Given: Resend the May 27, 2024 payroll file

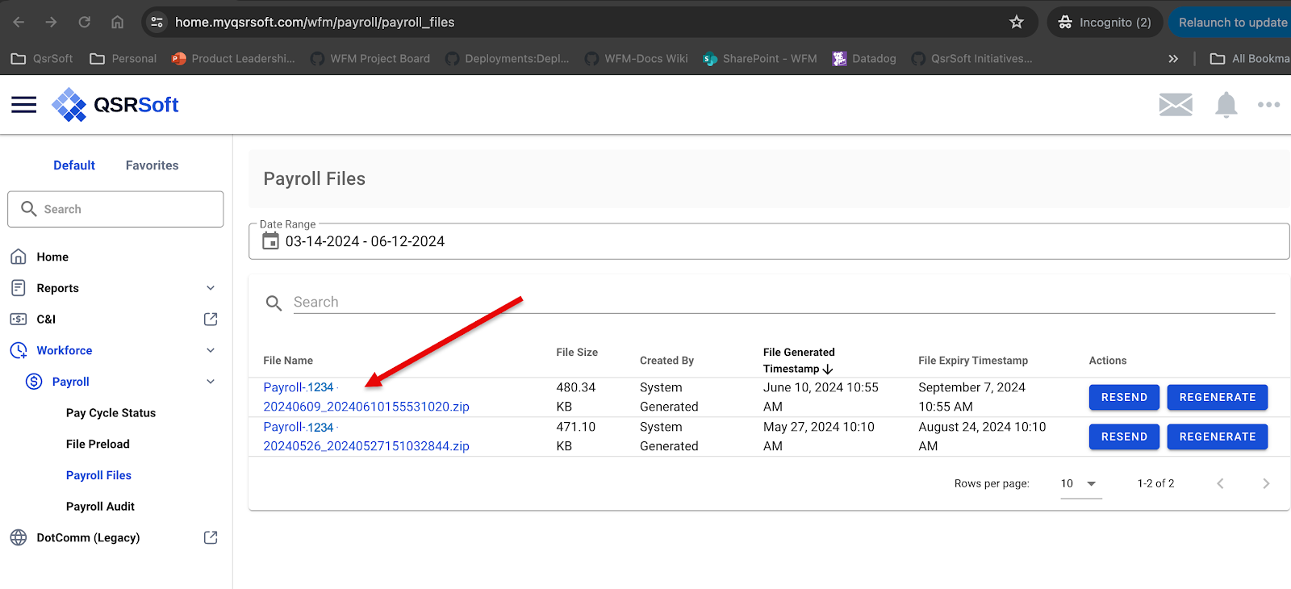Looking at the screenshot, I should 1124,437.
